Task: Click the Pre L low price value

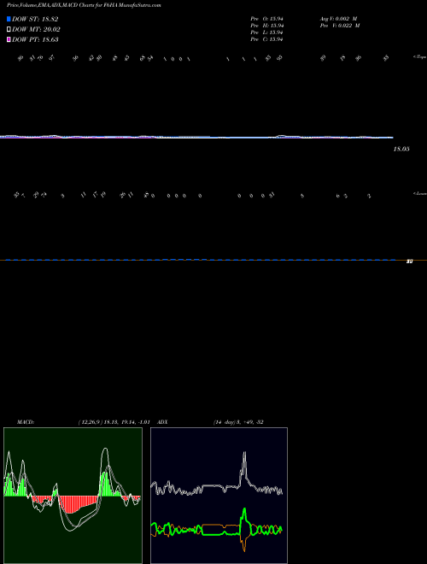Action: [x=266, y=32]
